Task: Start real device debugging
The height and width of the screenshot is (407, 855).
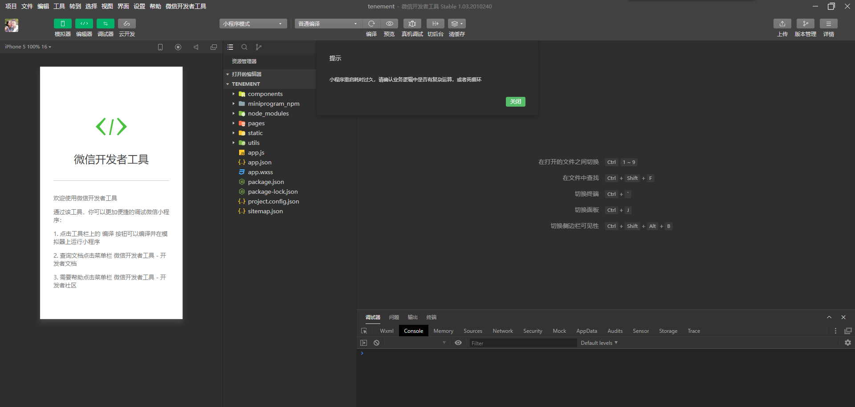Action: tap(412, 24)
